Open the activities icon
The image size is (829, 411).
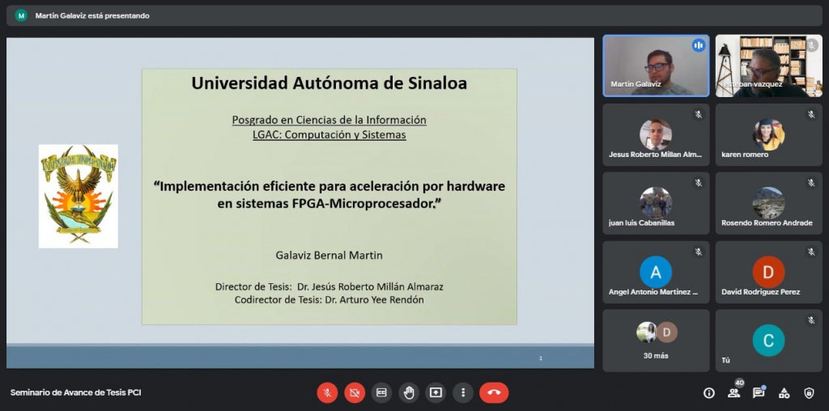(784, 392)
